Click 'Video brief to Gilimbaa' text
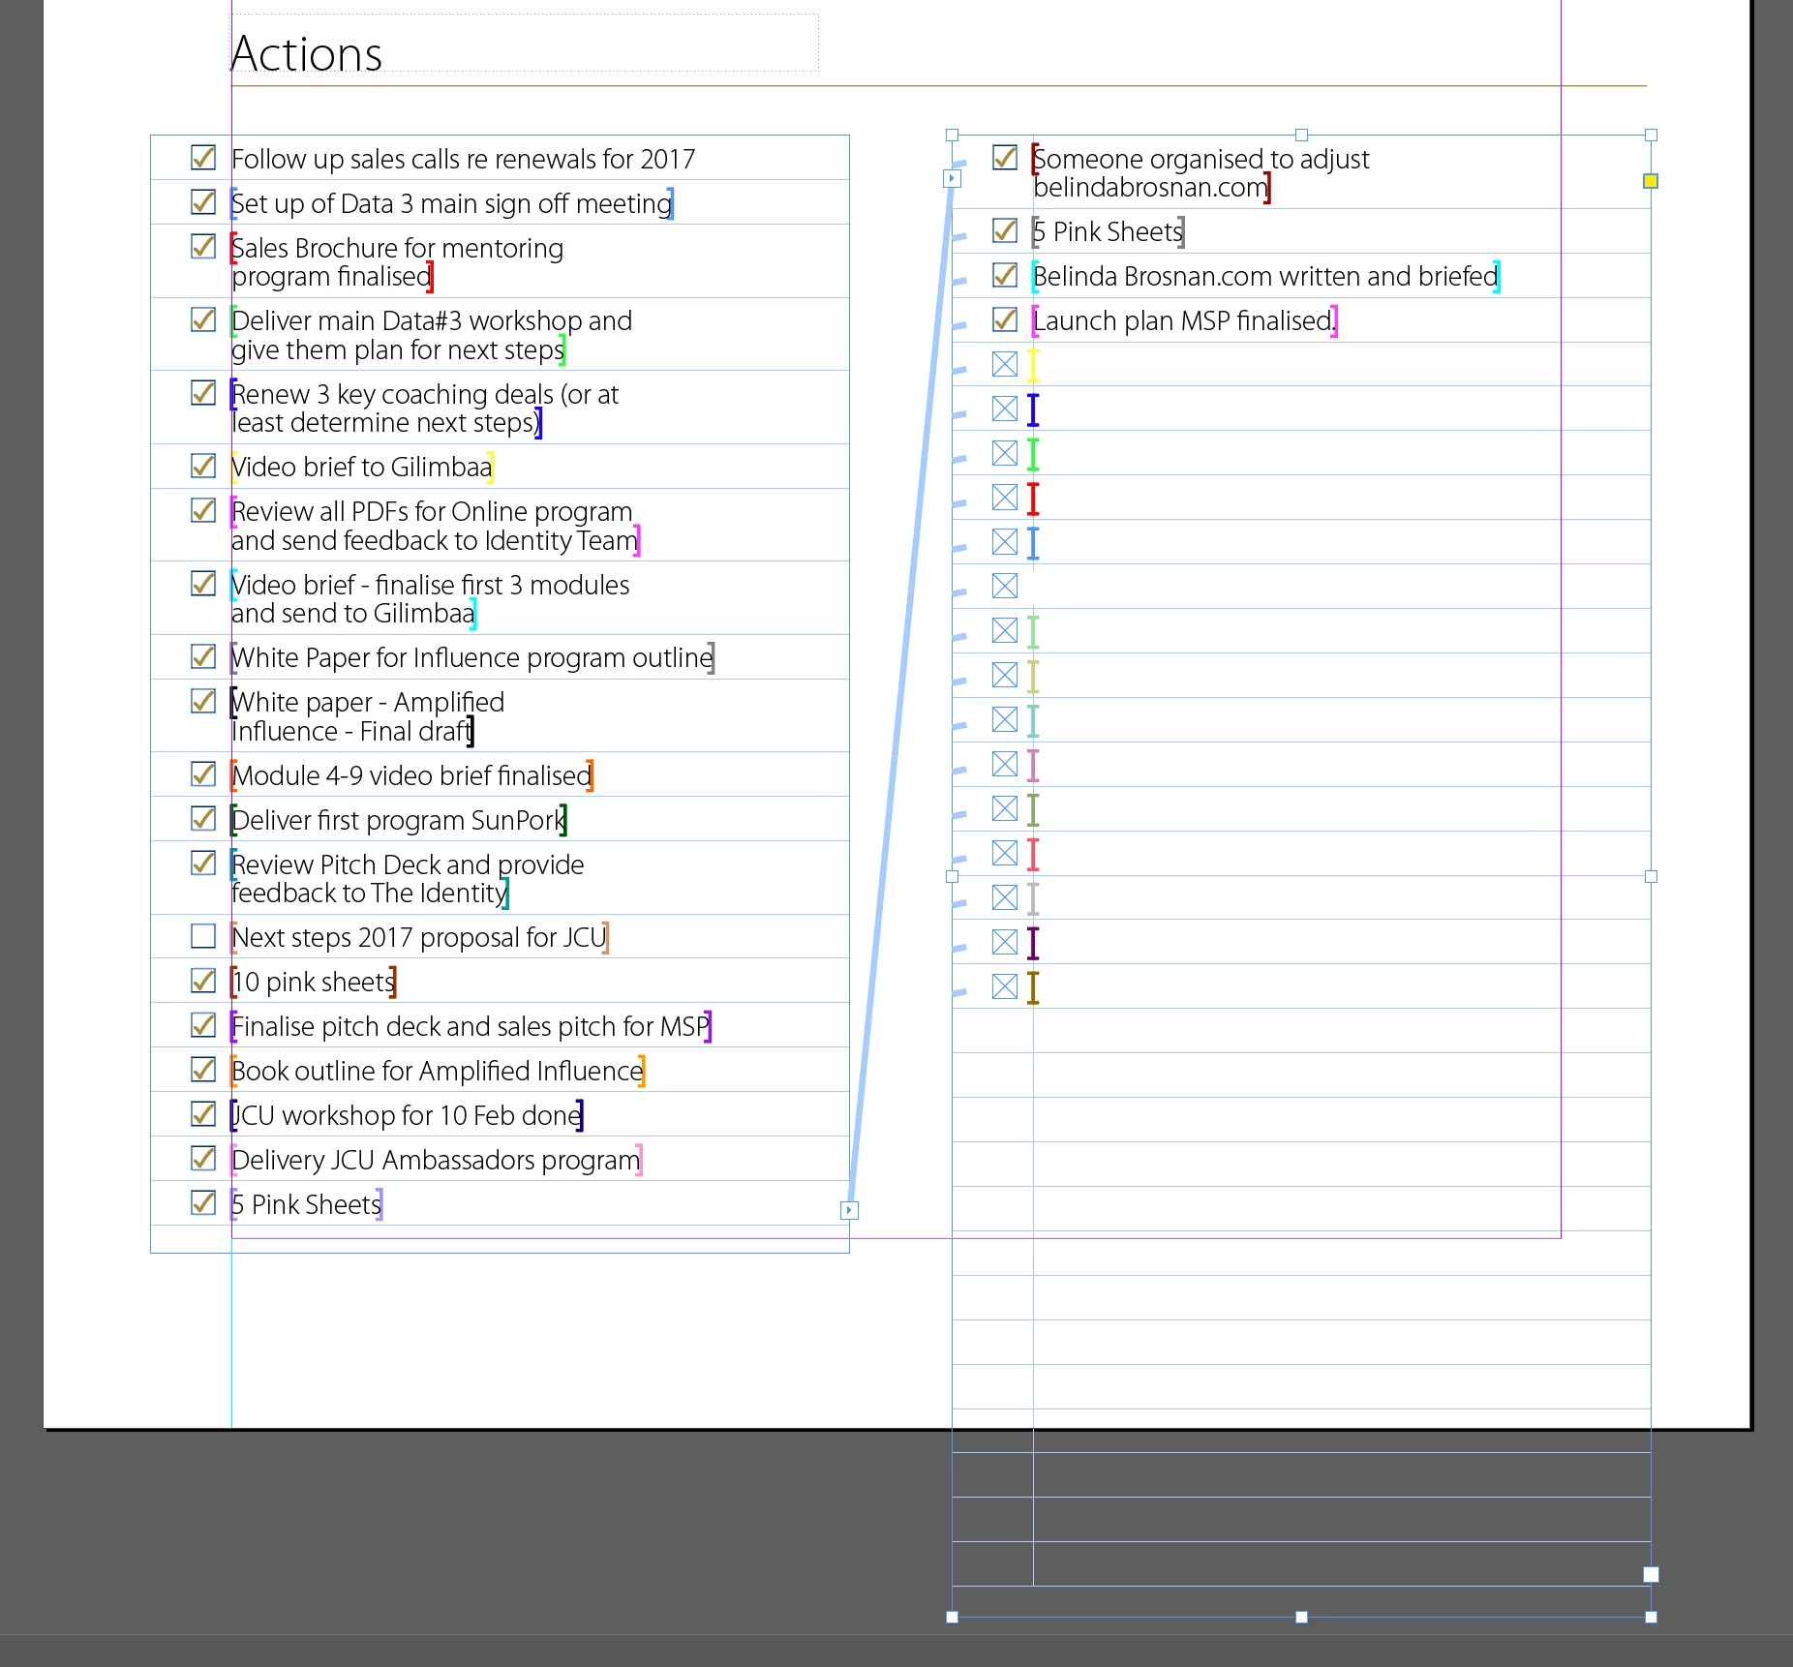Screen dimensions: 1793x1667 (x=362, y=467)
